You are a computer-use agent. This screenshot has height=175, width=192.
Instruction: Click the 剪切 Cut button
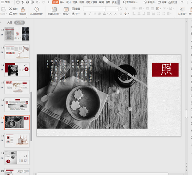[x=13, y=9]
